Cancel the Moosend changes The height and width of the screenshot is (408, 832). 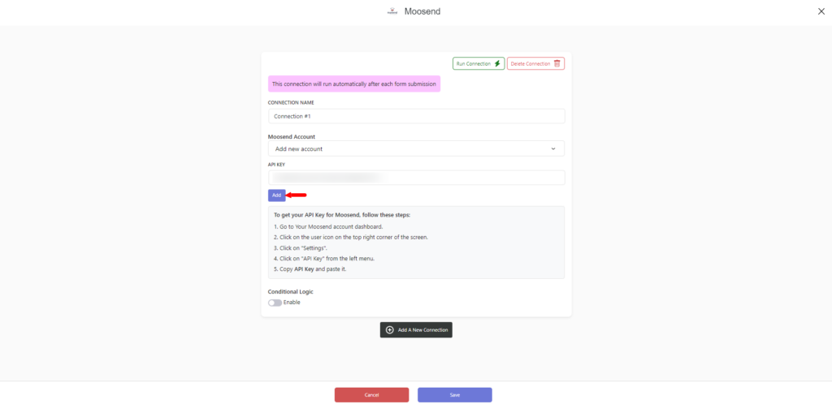pos(371,395)
